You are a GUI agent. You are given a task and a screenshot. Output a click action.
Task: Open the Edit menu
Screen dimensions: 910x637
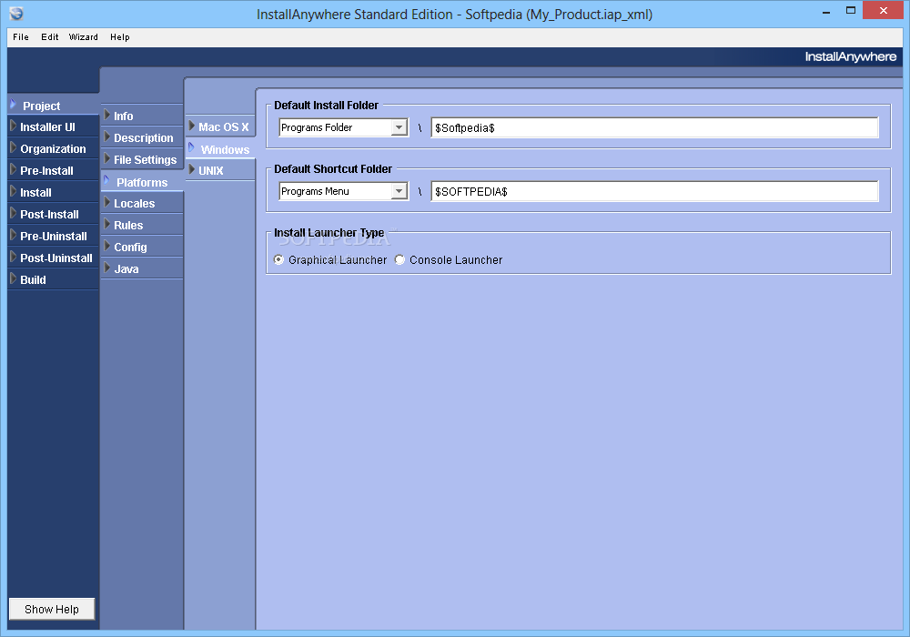click(50, 37)
